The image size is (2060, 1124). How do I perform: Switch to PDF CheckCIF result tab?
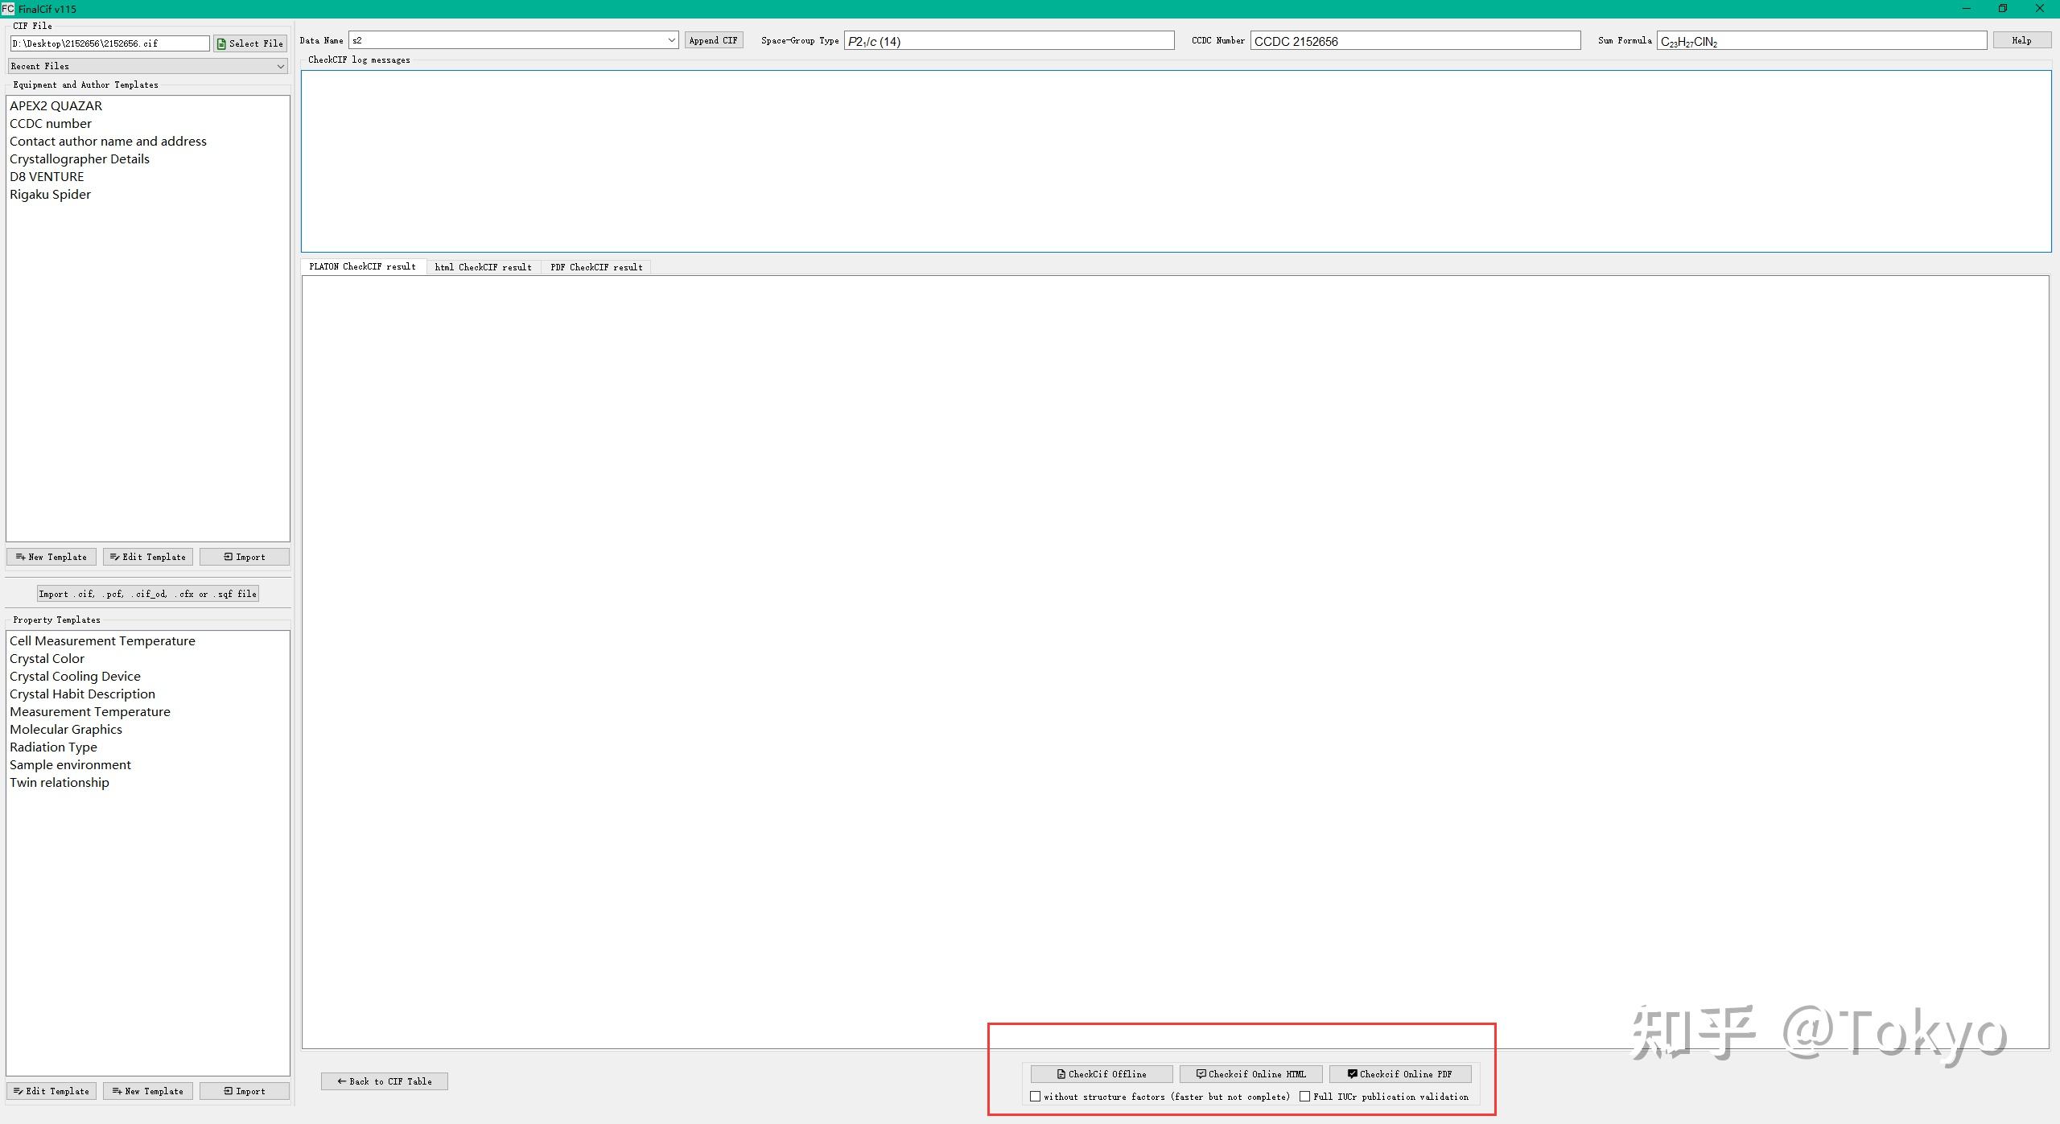point(596,267)
